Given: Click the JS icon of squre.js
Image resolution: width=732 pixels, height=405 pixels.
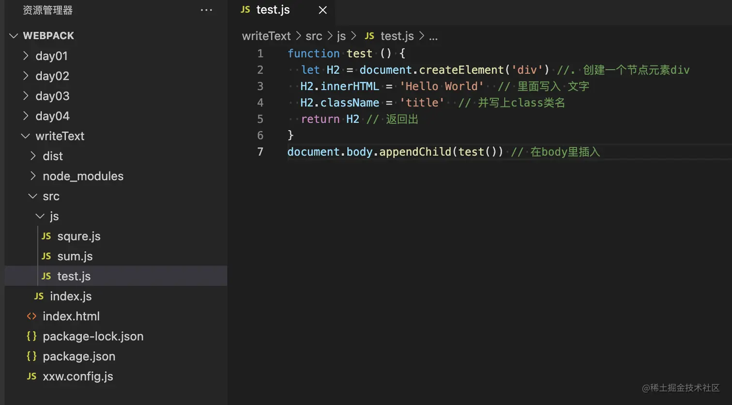Looking at the screenshot, I should click(x=46, y=236).
